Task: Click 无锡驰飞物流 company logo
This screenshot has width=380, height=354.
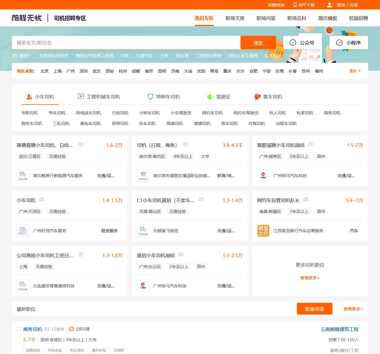Action: [143, 231]
